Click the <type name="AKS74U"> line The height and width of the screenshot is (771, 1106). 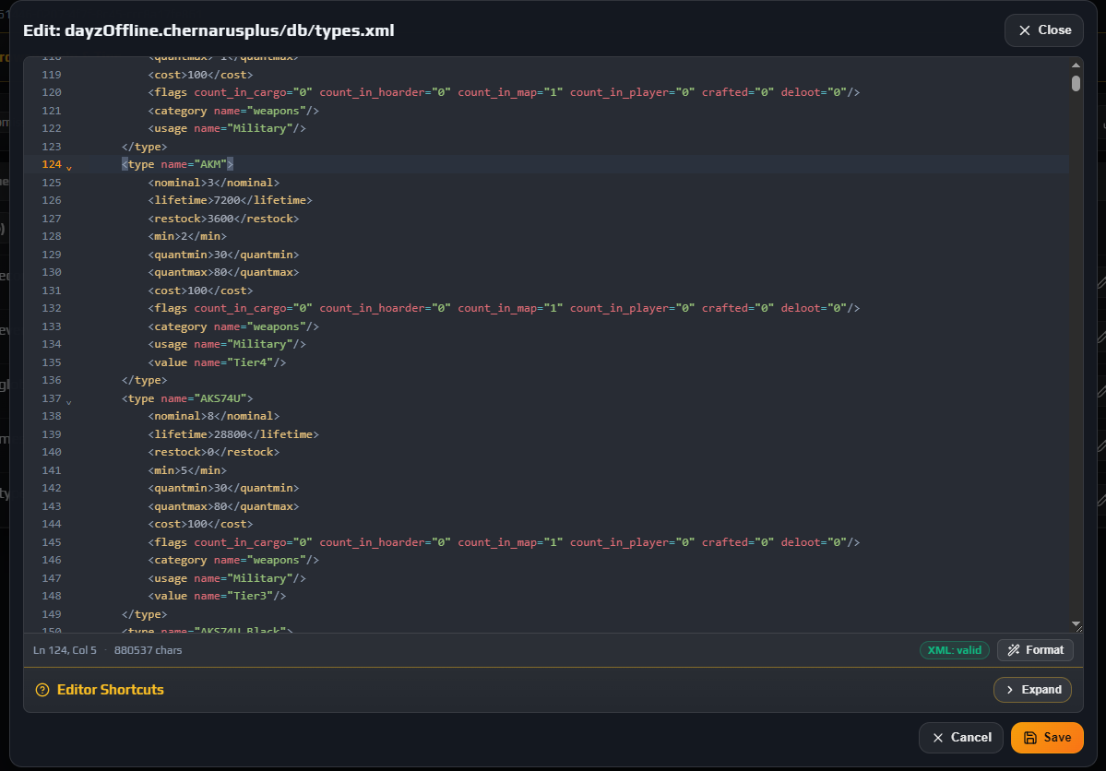[187, 397]
